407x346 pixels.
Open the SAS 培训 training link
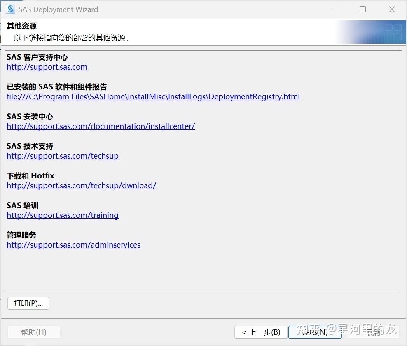point(62,215)
